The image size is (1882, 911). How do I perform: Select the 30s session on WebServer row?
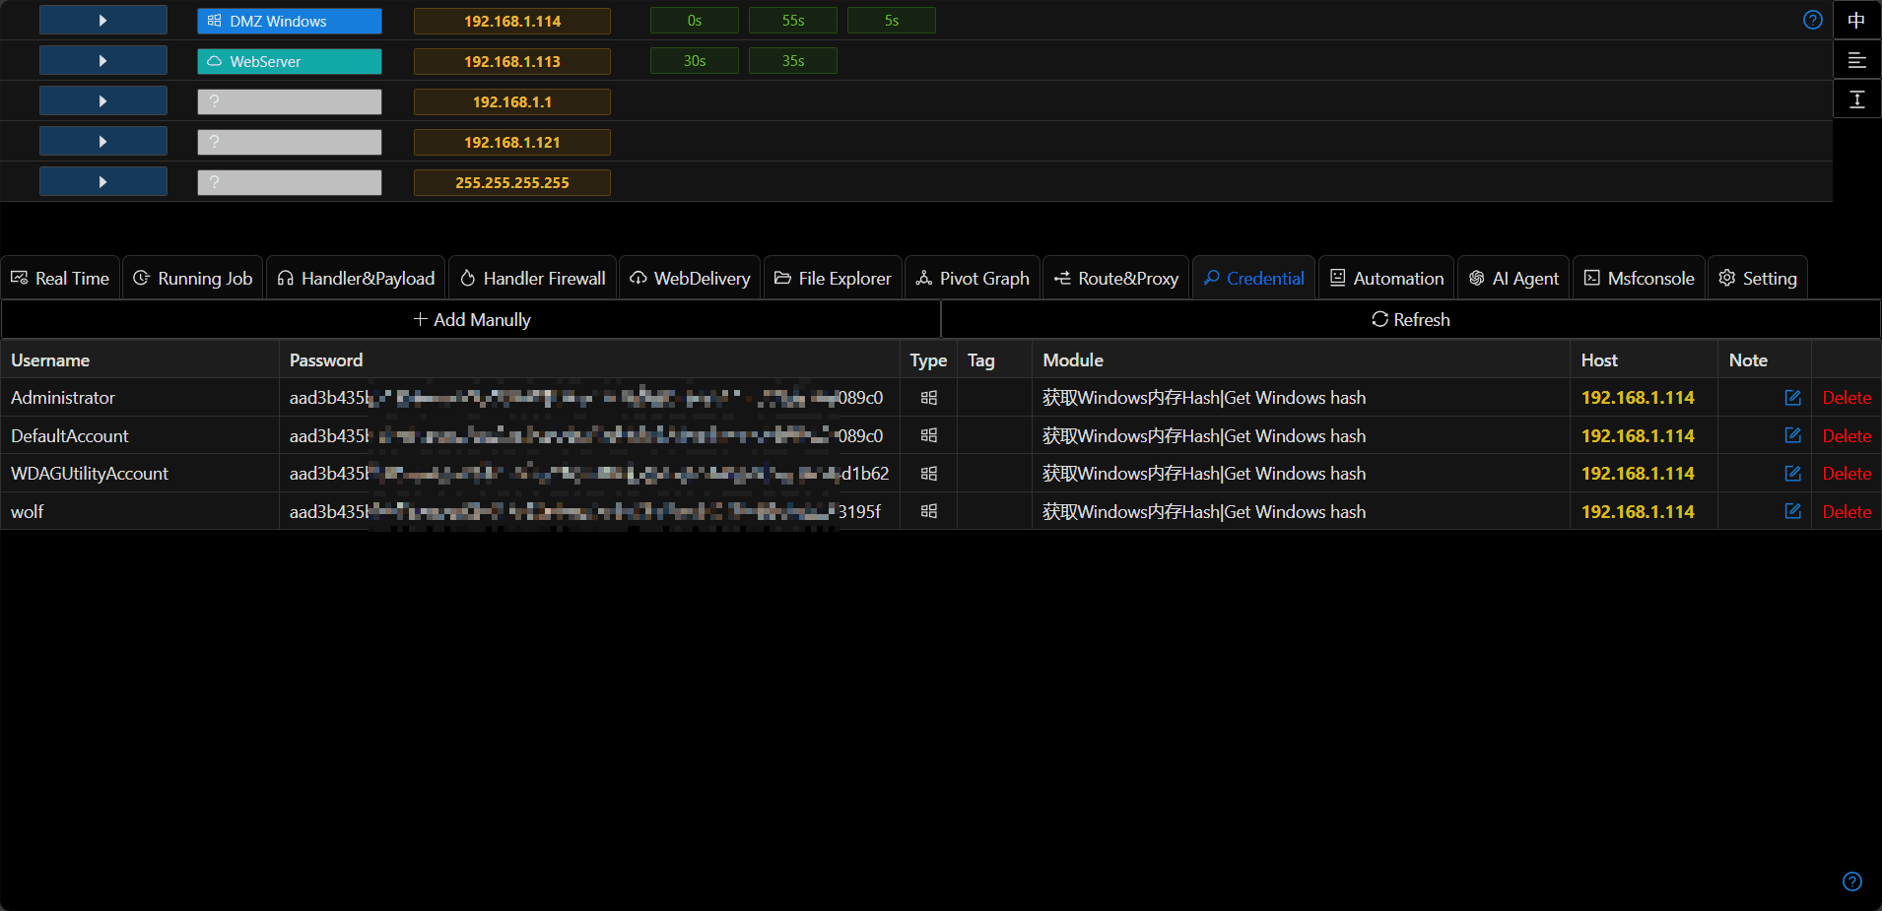point(695,61)
